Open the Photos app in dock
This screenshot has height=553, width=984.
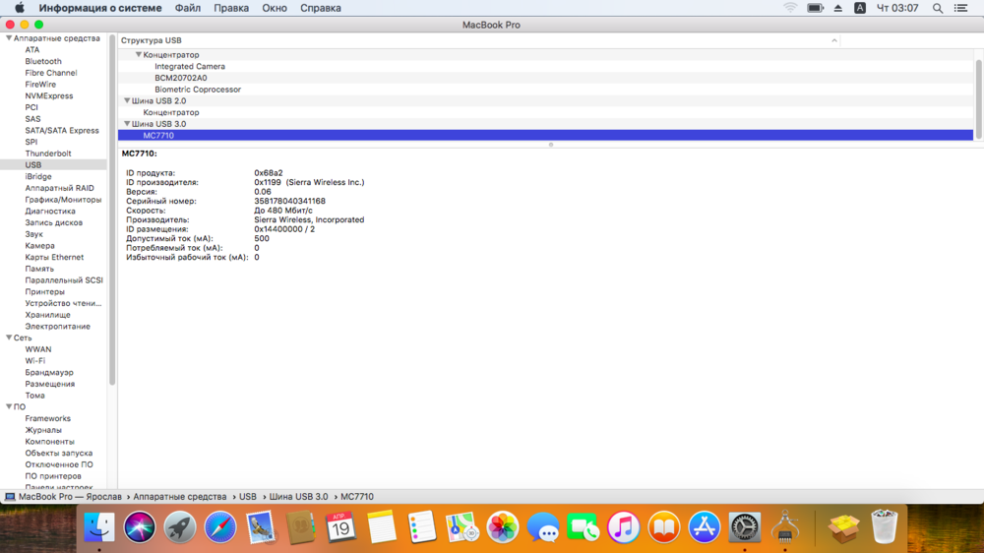coord(503,528)
